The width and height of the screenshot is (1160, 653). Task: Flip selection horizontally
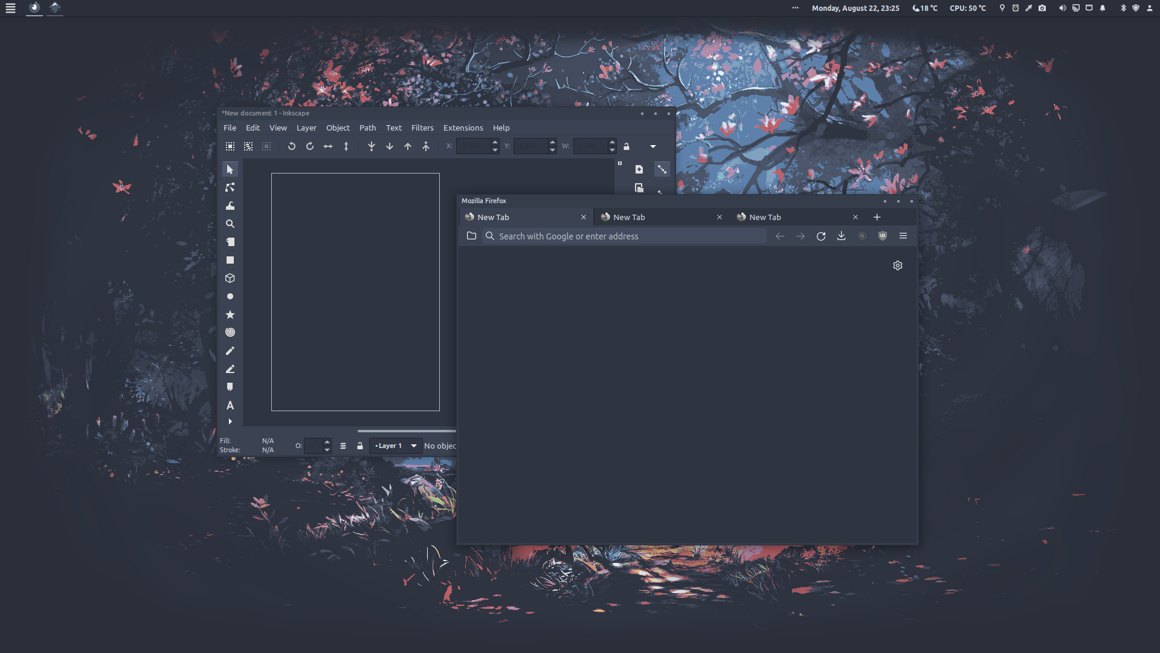click(x=328, y=146)
